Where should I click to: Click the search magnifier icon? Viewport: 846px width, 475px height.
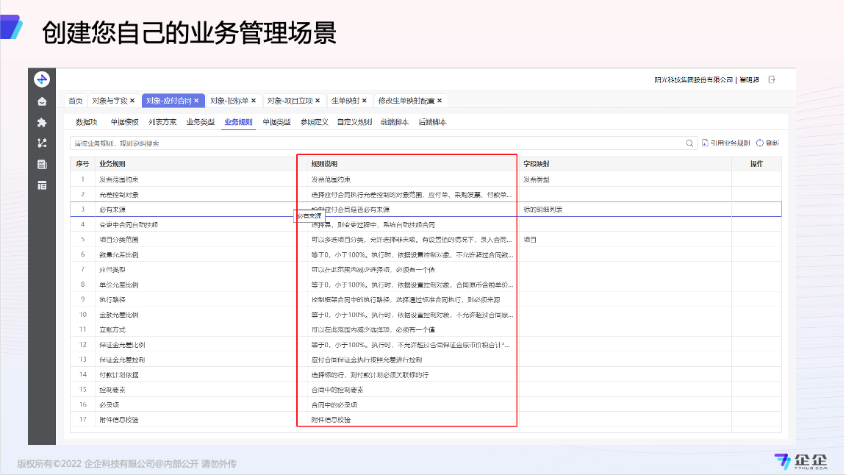click(689, 143)
